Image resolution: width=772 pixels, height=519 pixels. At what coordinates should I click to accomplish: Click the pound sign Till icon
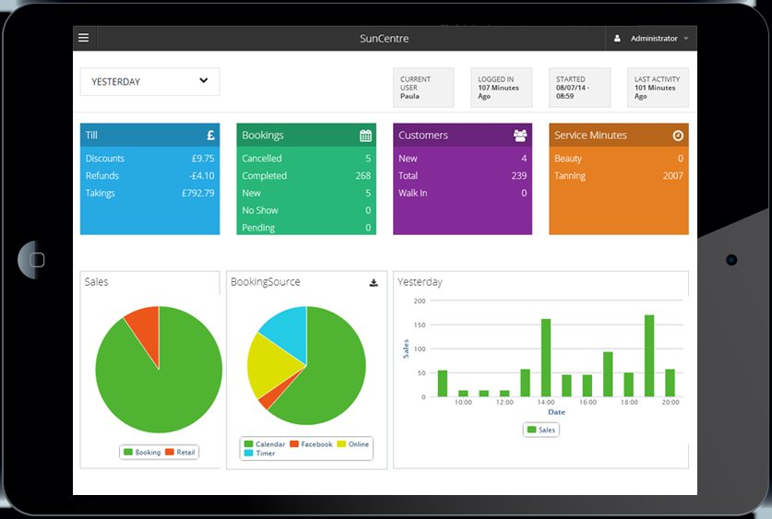(210, 136)
